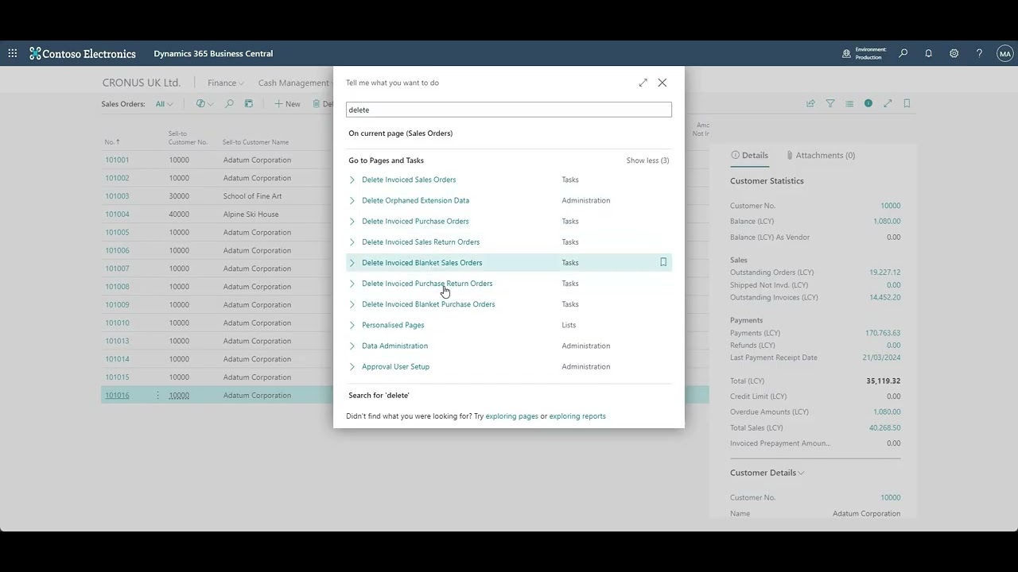Screen dimensions: 1018x572
Task: Click the Open in Excel list icon
Action: tap(248, 103)
